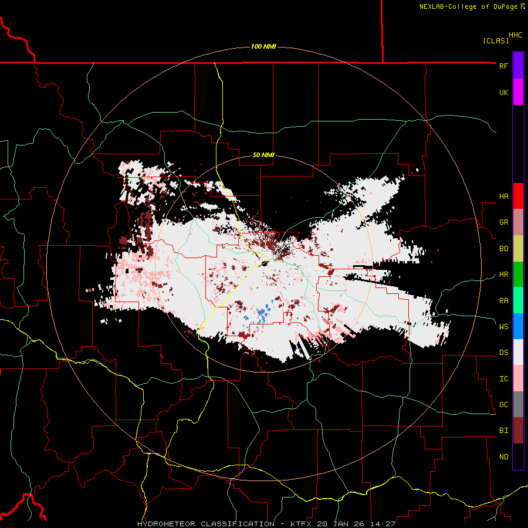Click the HR green legend swatch
The width and height of the screenshot is (528, 528).
click(x=518, y=274)
